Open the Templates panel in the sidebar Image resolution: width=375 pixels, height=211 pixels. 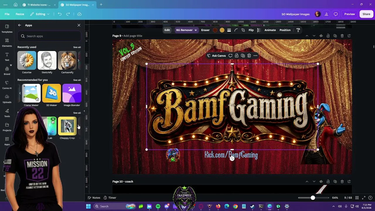(x=7, y=28)
